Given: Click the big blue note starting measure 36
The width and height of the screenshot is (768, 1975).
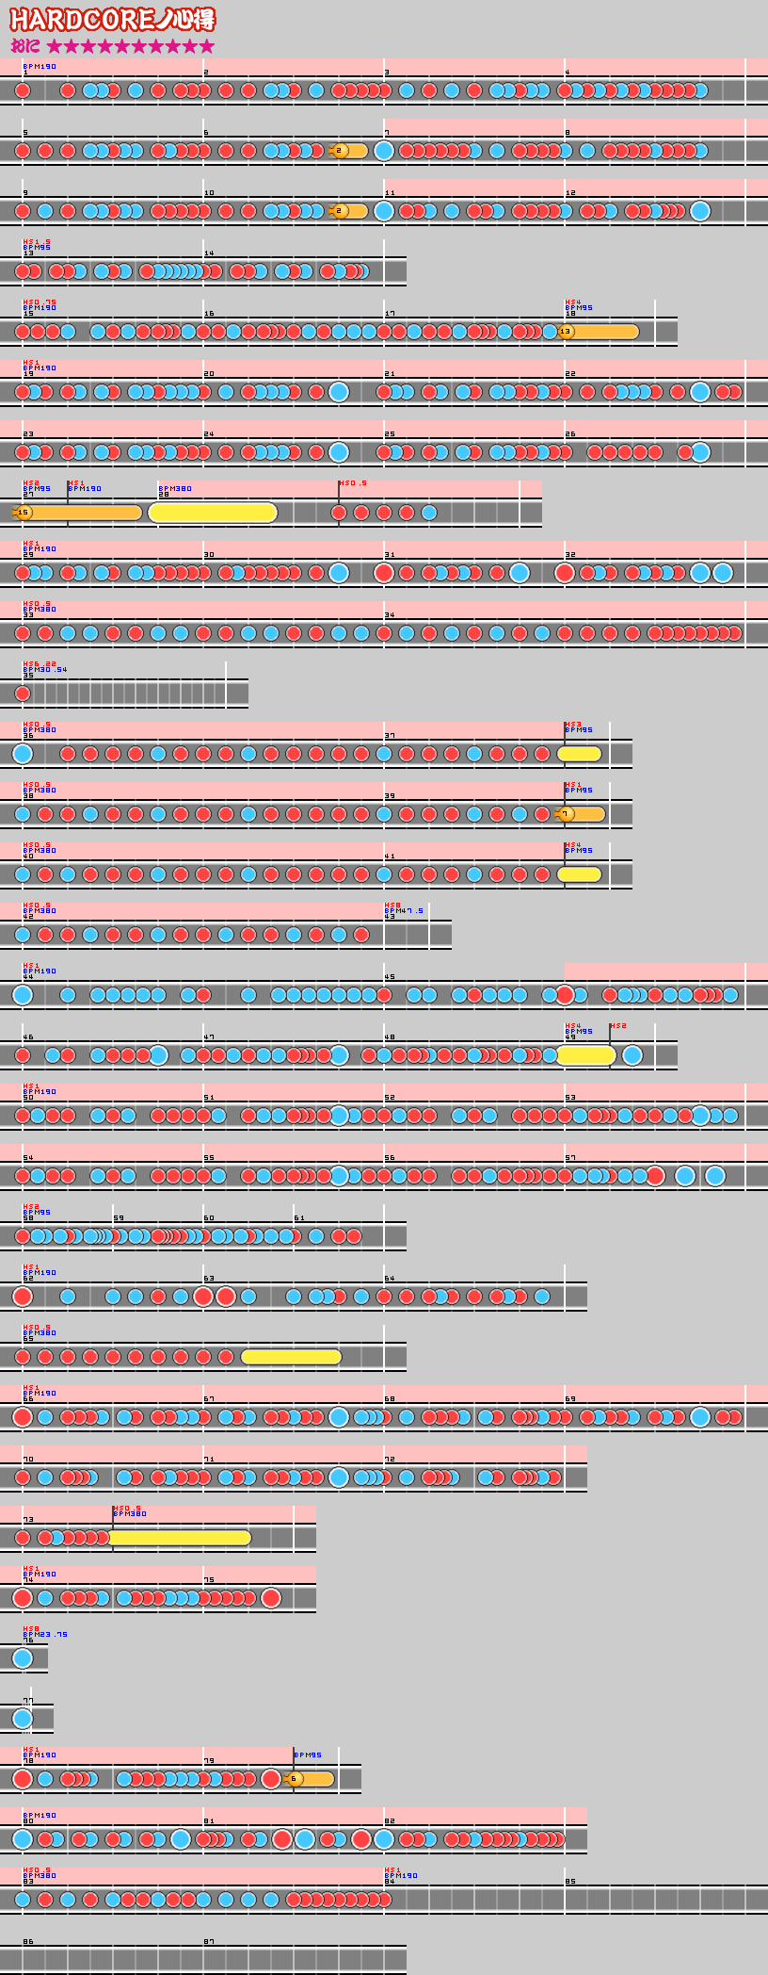Looking at the screenshot, I should (x=23, y=754).
